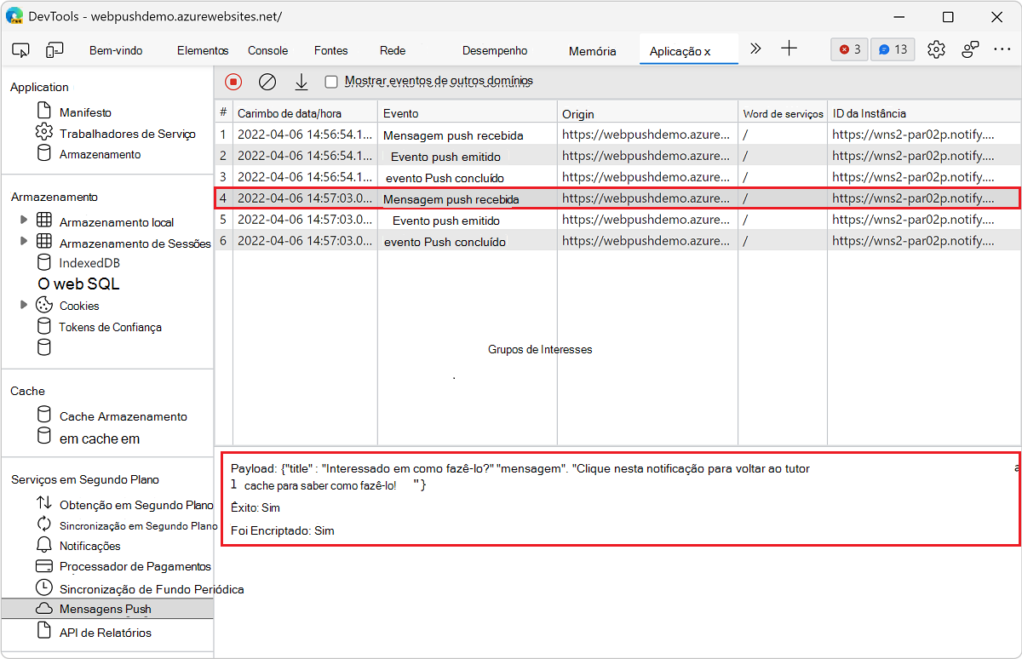Image resolution: width=1022 pixels, height=659 pixels.
Task: Click the red record events button
Action: (x=233, y=82)
